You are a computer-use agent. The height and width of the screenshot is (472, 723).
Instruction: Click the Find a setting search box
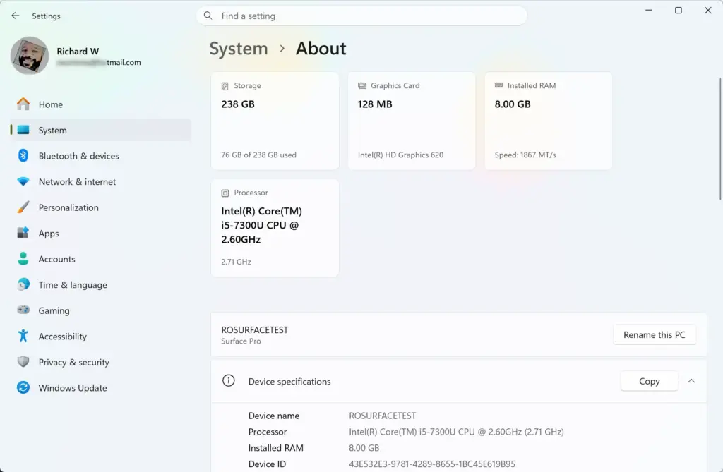click(362, 16)
